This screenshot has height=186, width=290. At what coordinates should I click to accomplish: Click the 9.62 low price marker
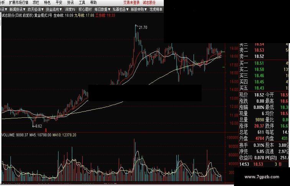pos(38,126)
